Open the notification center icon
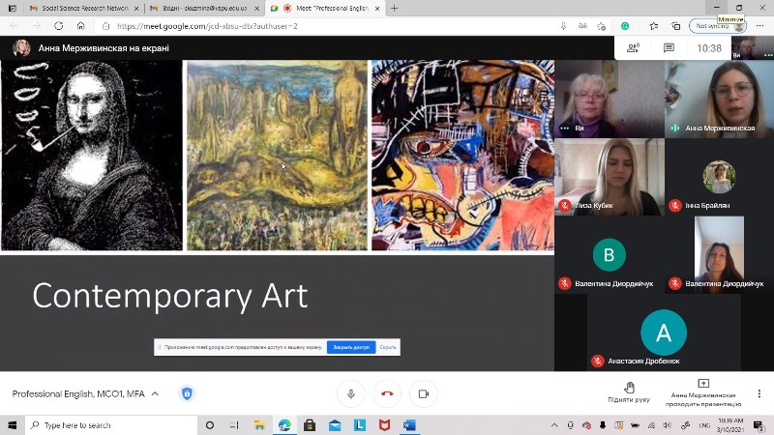774x435 pixels. 759,425
